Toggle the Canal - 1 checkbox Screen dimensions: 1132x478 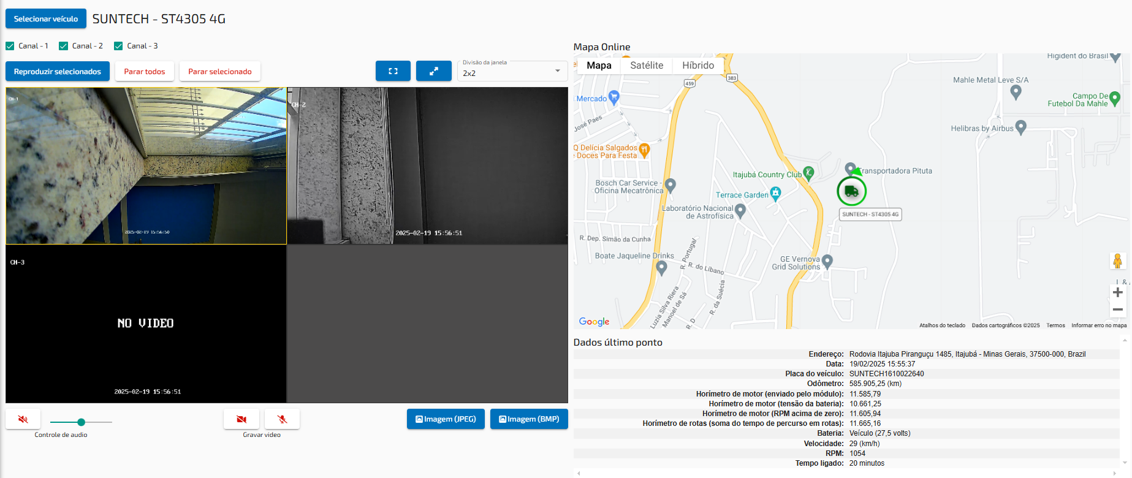click(10, 46)
